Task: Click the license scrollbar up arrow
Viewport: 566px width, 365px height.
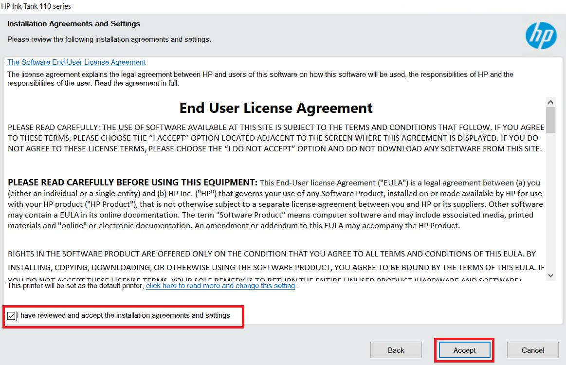Action: point(550,102)
